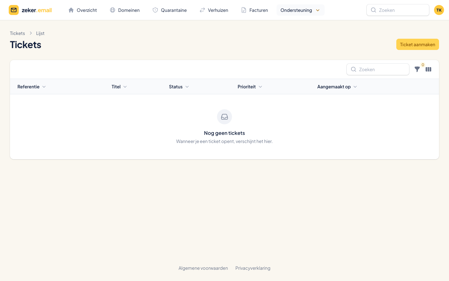Sort by the Prioriteit column
The height and width of the screenshot is (281, 449).
tap(250, 87)
